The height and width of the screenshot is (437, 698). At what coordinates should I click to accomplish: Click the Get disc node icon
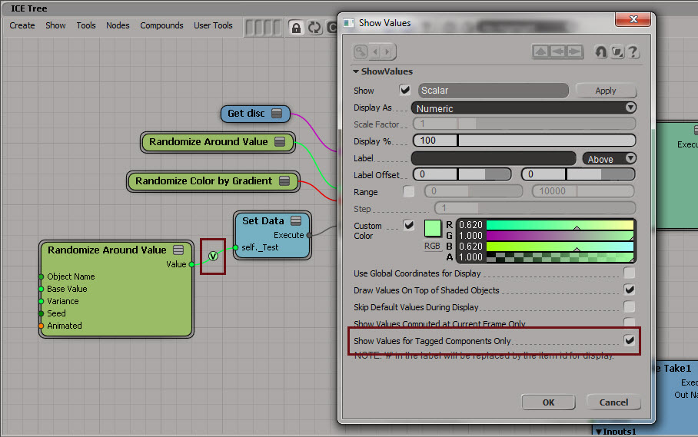point(277,114)
